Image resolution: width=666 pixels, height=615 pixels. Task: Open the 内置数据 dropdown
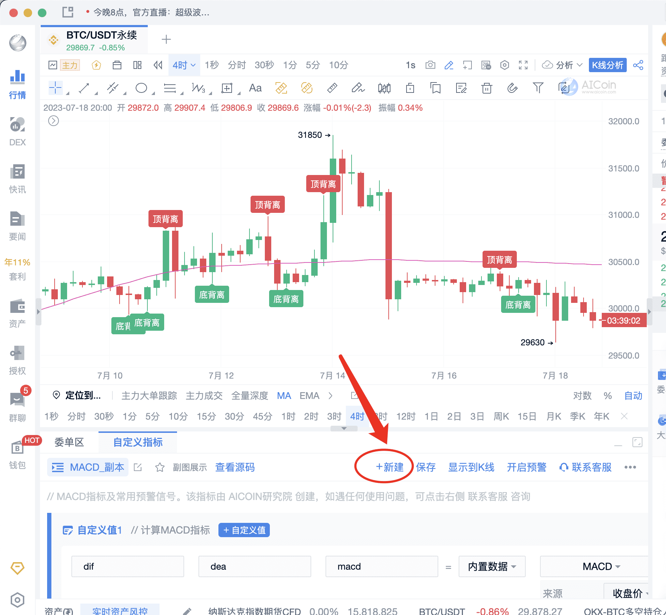tap(492, 566)
